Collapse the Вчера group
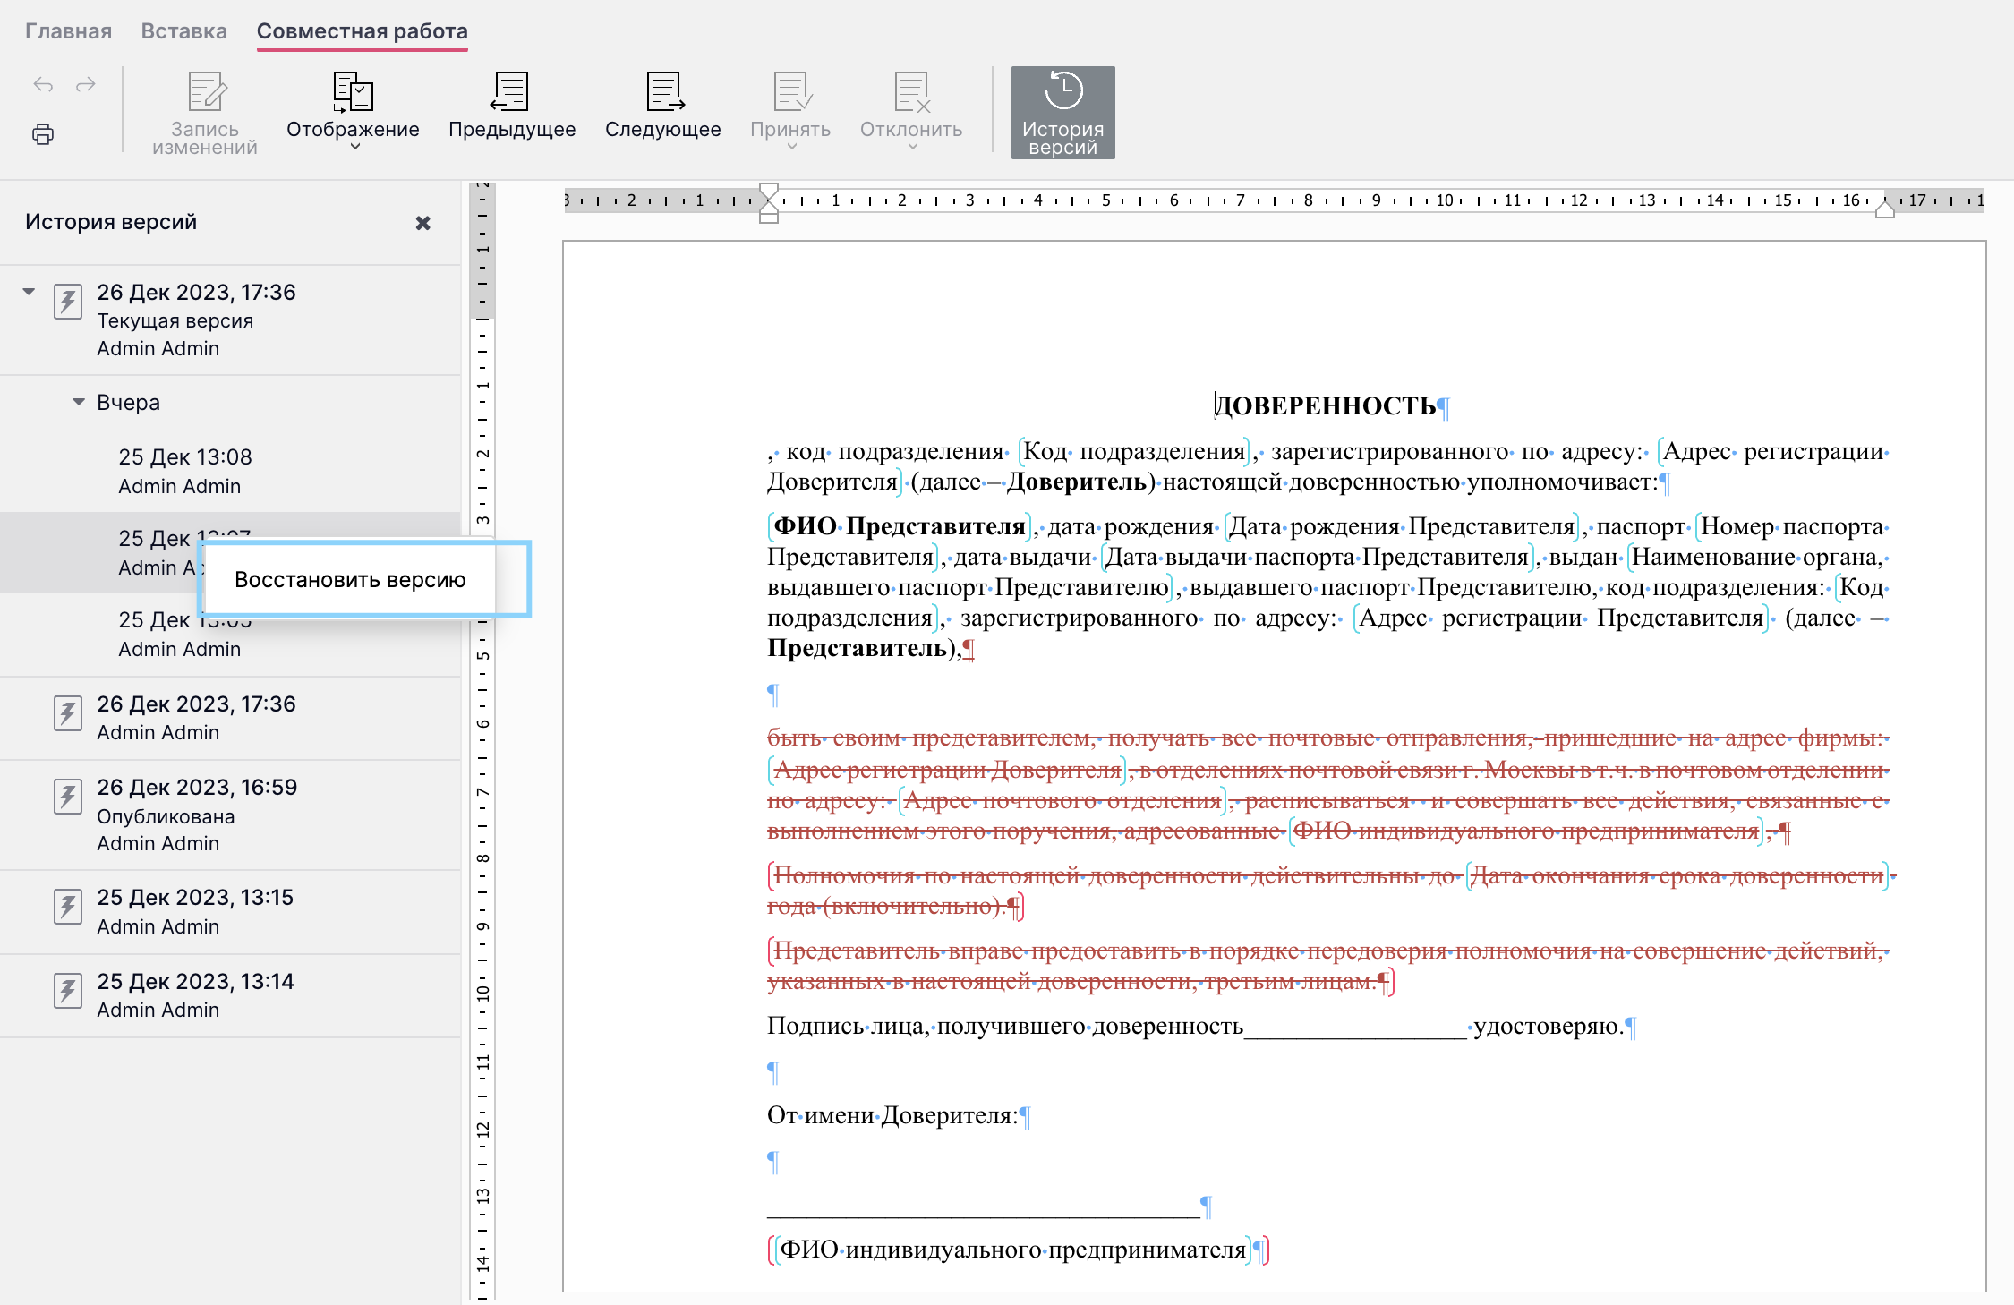 click(79, 402)
